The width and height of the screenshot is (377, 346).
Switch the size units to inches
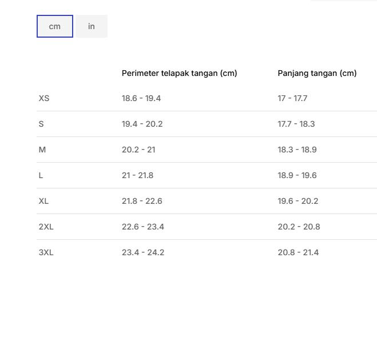click(92, 26)
